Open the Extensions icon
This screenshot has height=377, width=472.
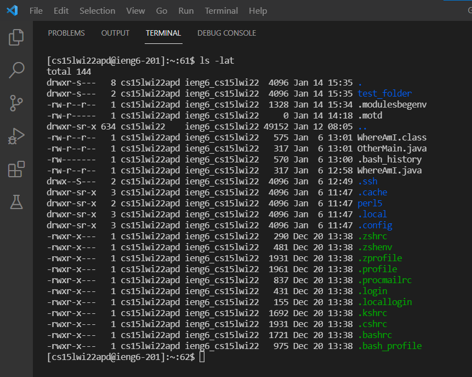tap(16, 169)
